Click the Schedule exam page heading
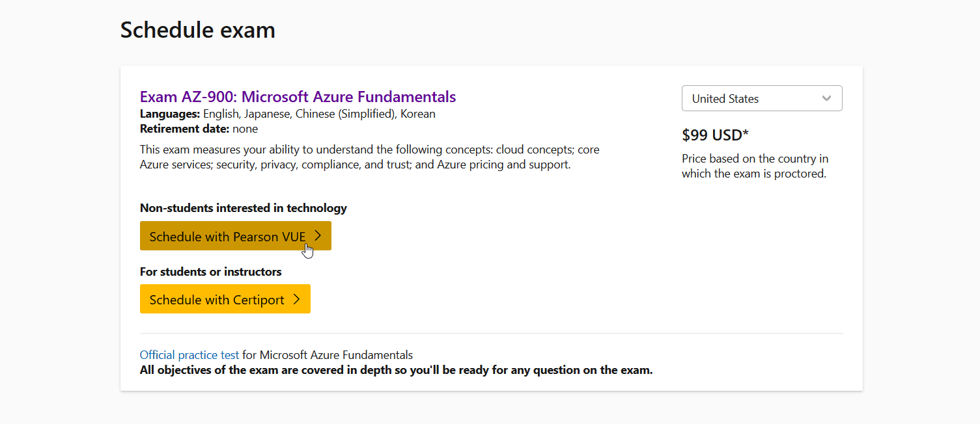 click(x=197, y=30)
